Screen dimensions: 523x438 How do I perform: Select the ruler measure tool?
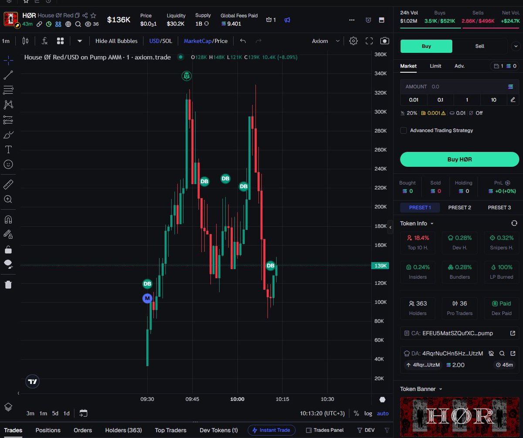pos(8,185)
